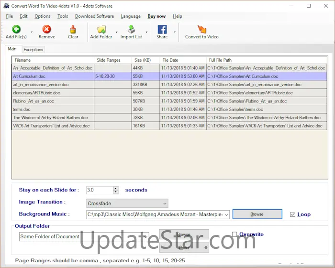The height and width of the screenshot is (268, 335).
Task: Expand the Add Folder dropdown arrow
Action: point(116,32)
